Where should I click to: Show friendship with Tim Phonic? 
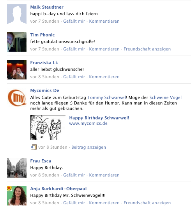147,49
